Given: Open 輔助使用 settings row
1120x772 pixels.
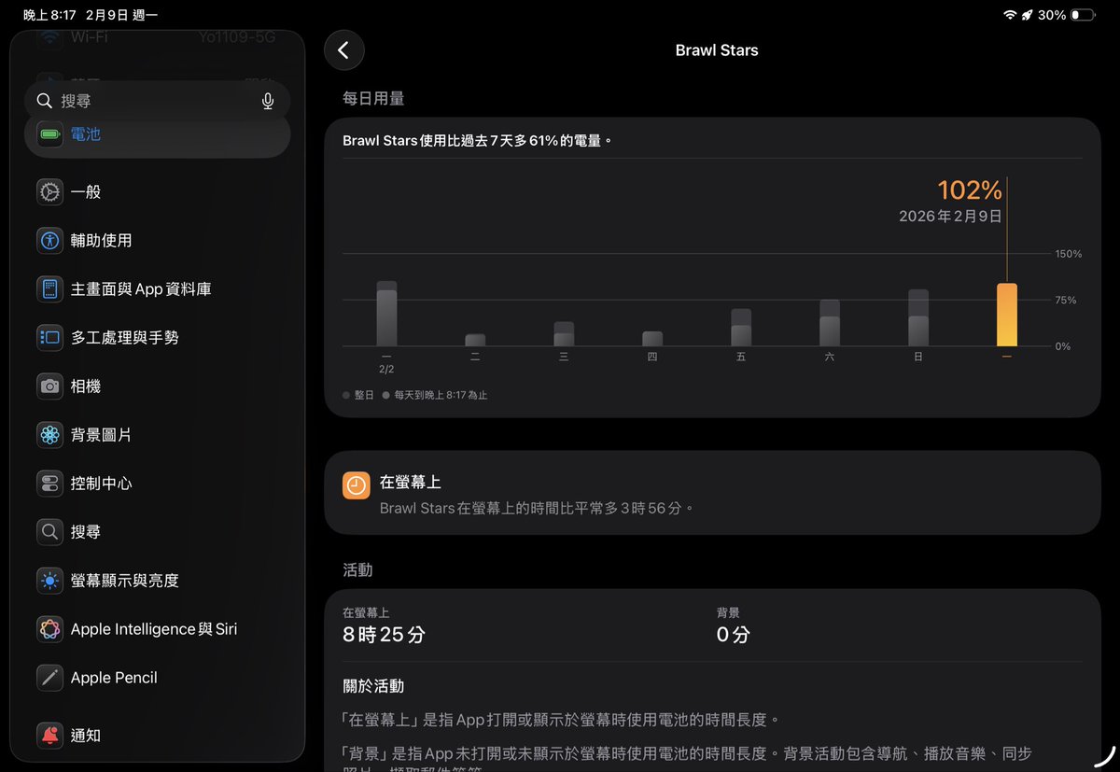Looking at the screenshot, I should tap(157, 241).
